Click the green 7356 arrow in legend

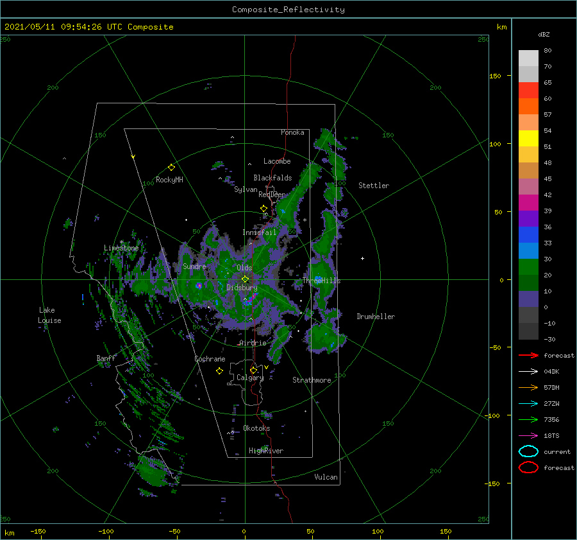click(x=528, y=419)
